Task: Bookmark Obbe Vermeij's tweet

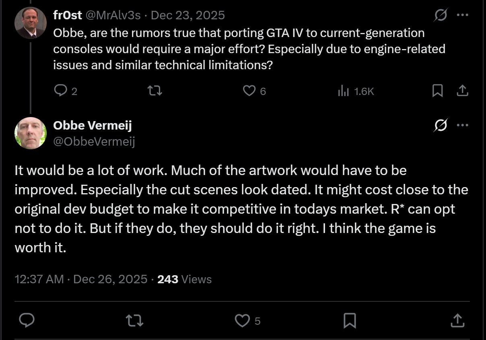Action: tap(350, 321)
